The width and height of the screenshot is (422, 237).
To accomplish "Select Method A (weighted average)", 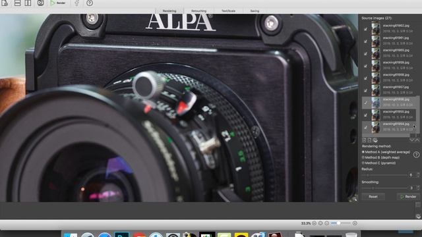I will [x=386, y=152].
